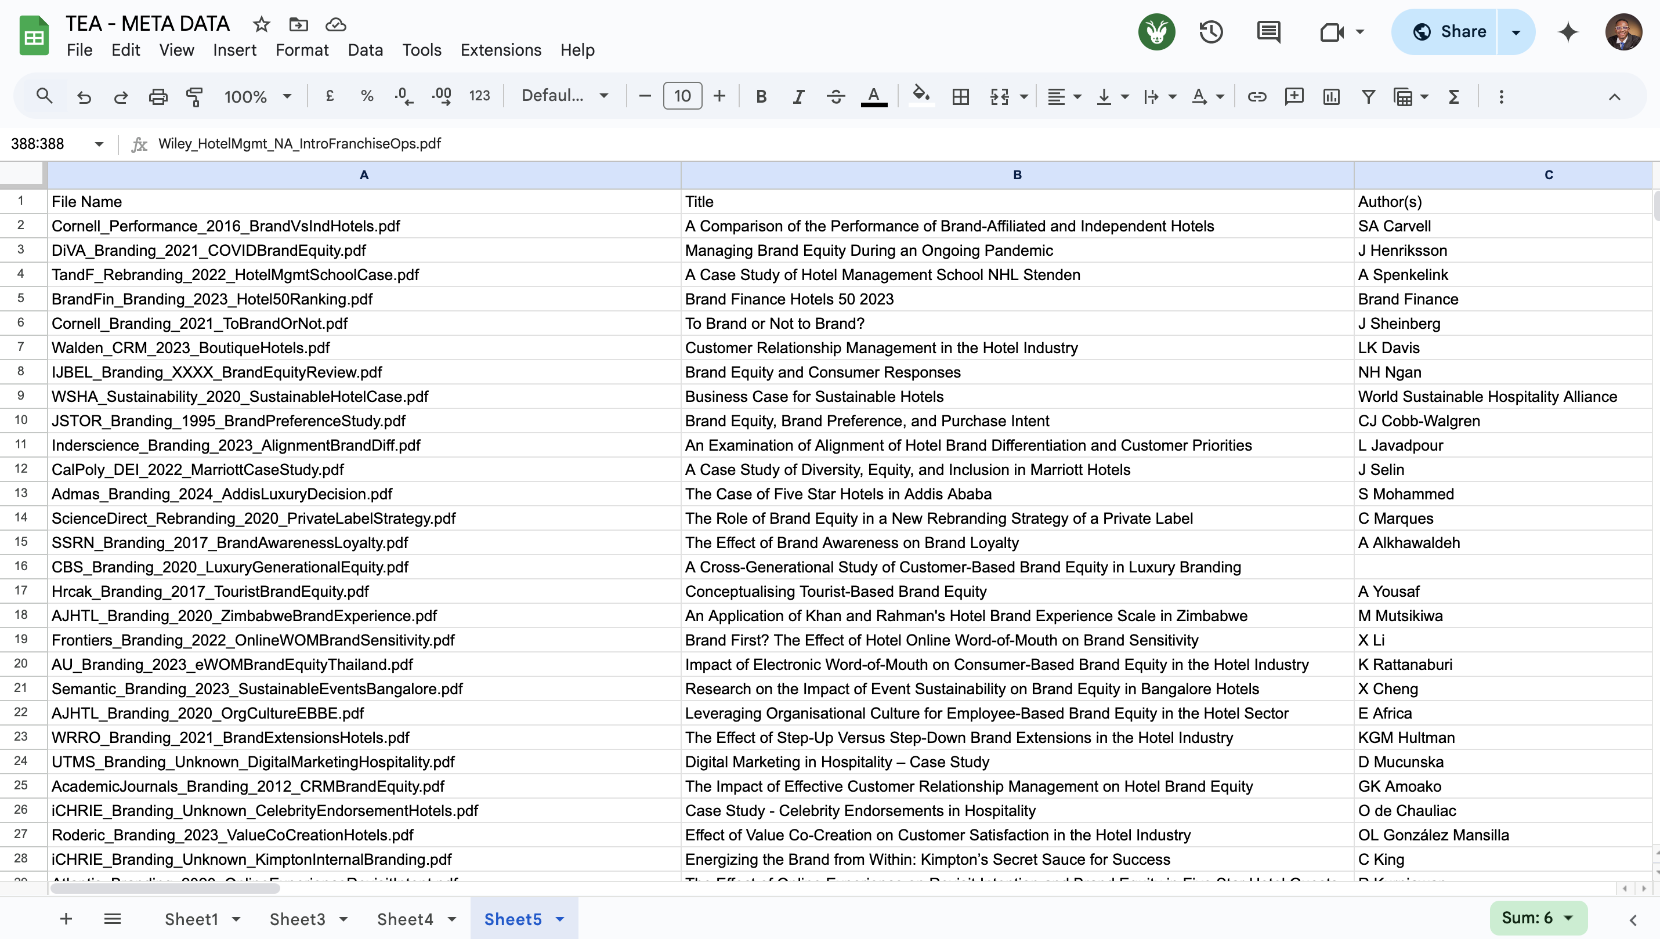Switch to the Sheet3 tab
The image size is (1660, 939).
tap(298, 919)
